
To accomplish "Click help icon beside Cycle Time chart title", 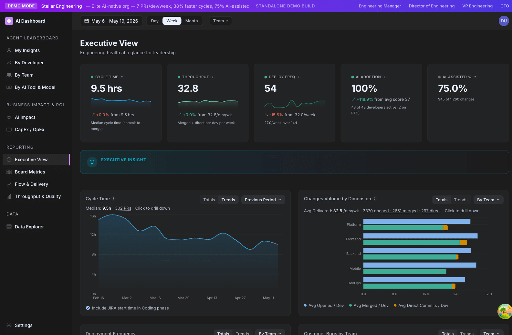I will [113, 199].
